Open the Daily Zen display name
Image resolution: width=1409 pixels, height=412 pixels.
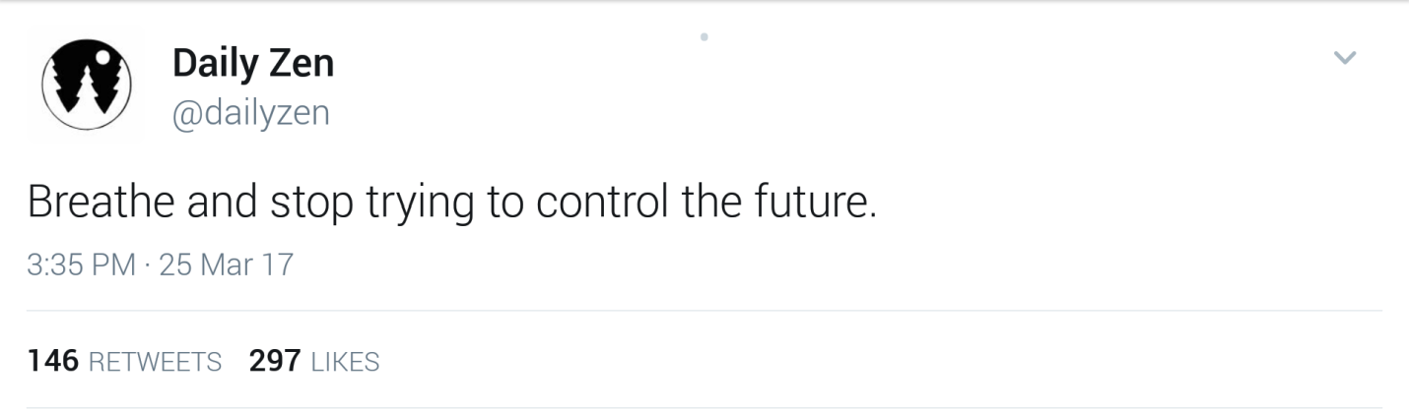pyautogui.click(x=253, y=64)
